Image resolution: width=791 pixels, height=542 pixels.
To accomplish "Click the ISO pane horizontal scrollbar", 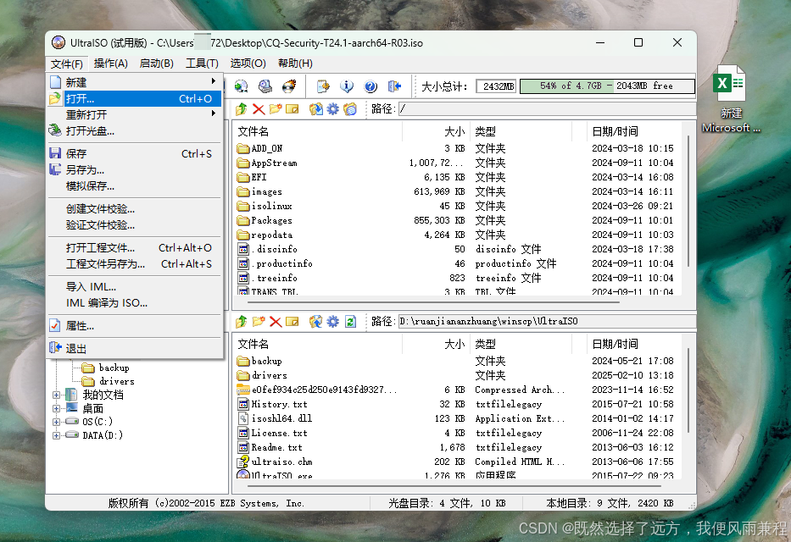I will 433,302.
